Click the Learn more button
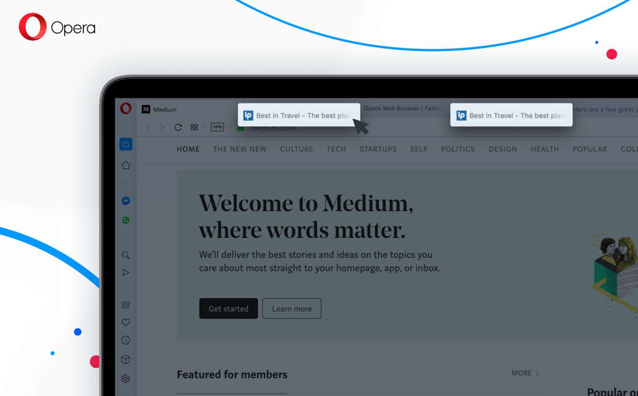 tap(292, 309)
